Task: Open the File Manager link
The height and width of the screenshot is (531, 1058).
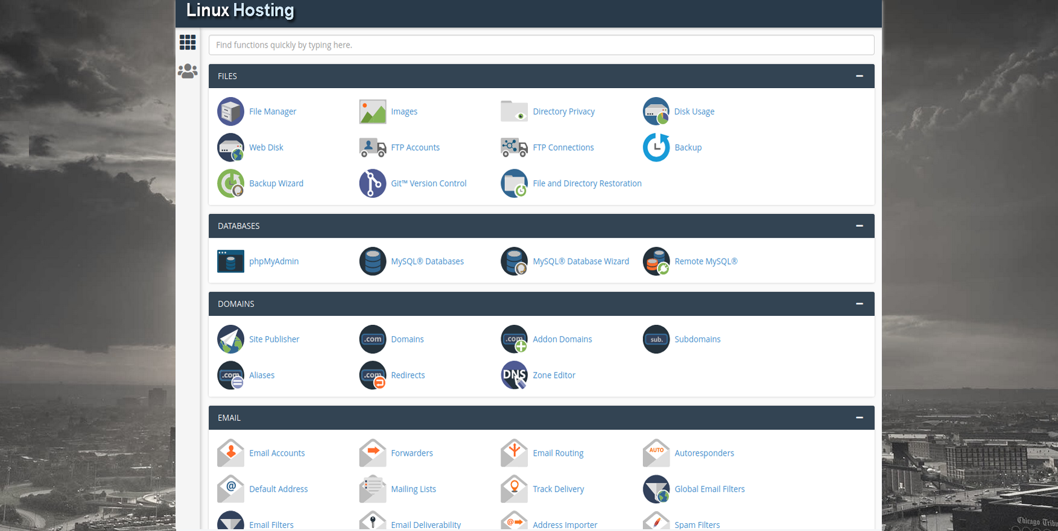Action: [x=273, y=112]
